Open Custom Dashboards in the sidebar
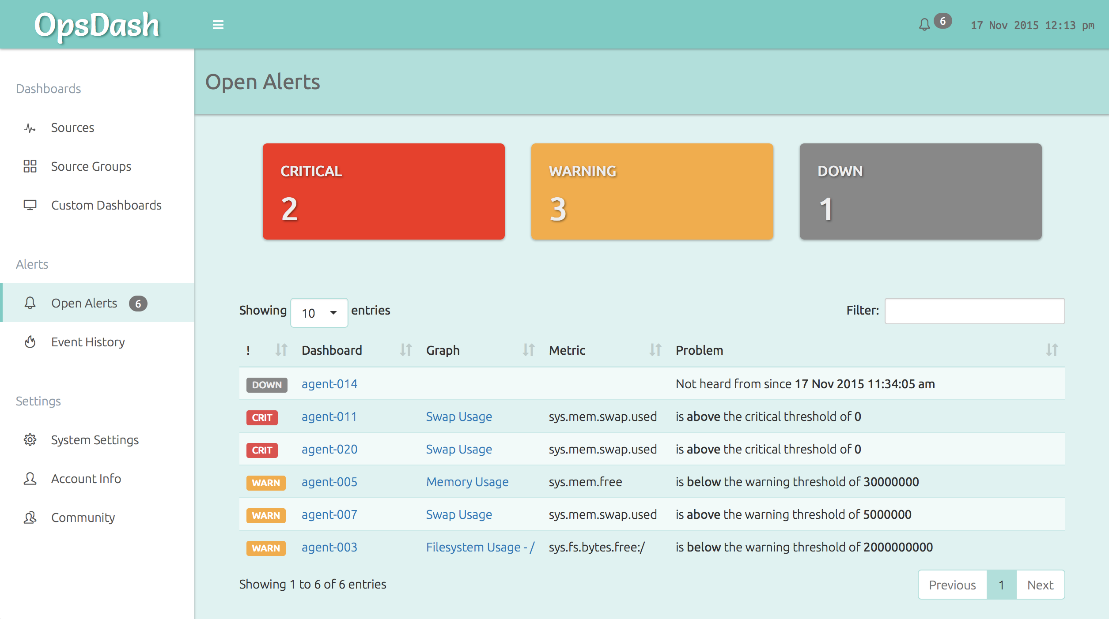The image size is (1109, 619). click(97, 206)
